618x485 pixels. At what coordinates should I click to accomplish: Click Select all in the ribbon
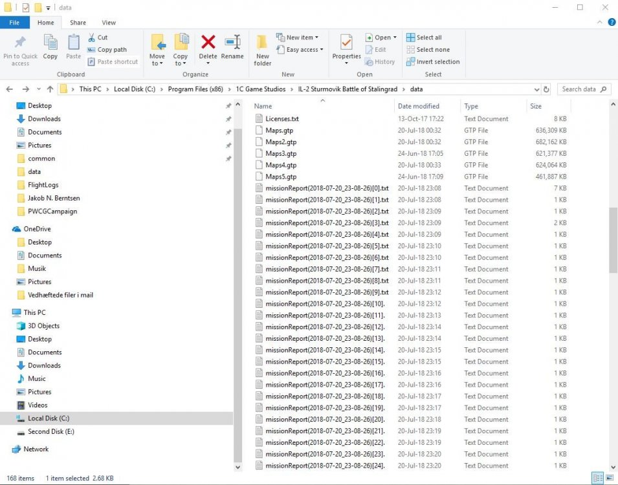point(424,38)
